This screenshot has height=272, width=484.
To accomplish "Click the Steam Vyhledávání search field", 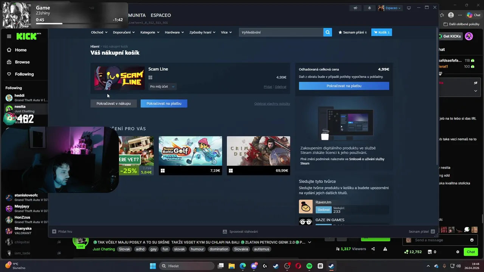I will pyautogui.click(x=281, y=32).
